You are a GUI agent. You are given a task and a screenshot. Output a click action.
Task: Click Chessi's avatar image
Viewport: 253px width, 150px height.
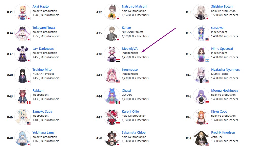(112, 96)
